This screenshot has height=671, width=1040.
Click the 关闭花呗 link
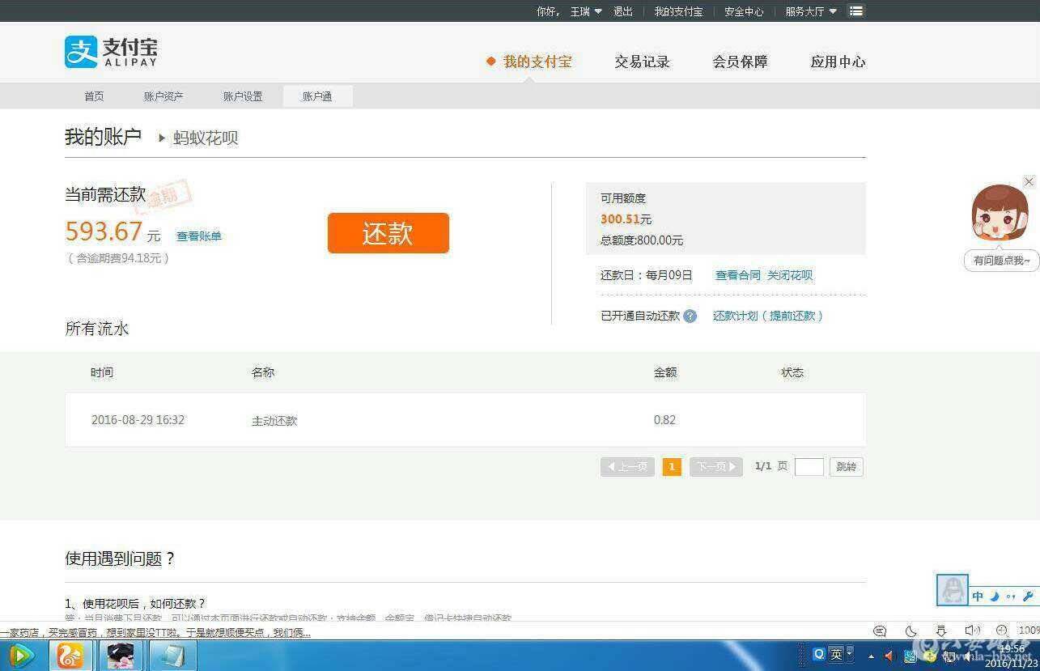(x=790, y=275)
